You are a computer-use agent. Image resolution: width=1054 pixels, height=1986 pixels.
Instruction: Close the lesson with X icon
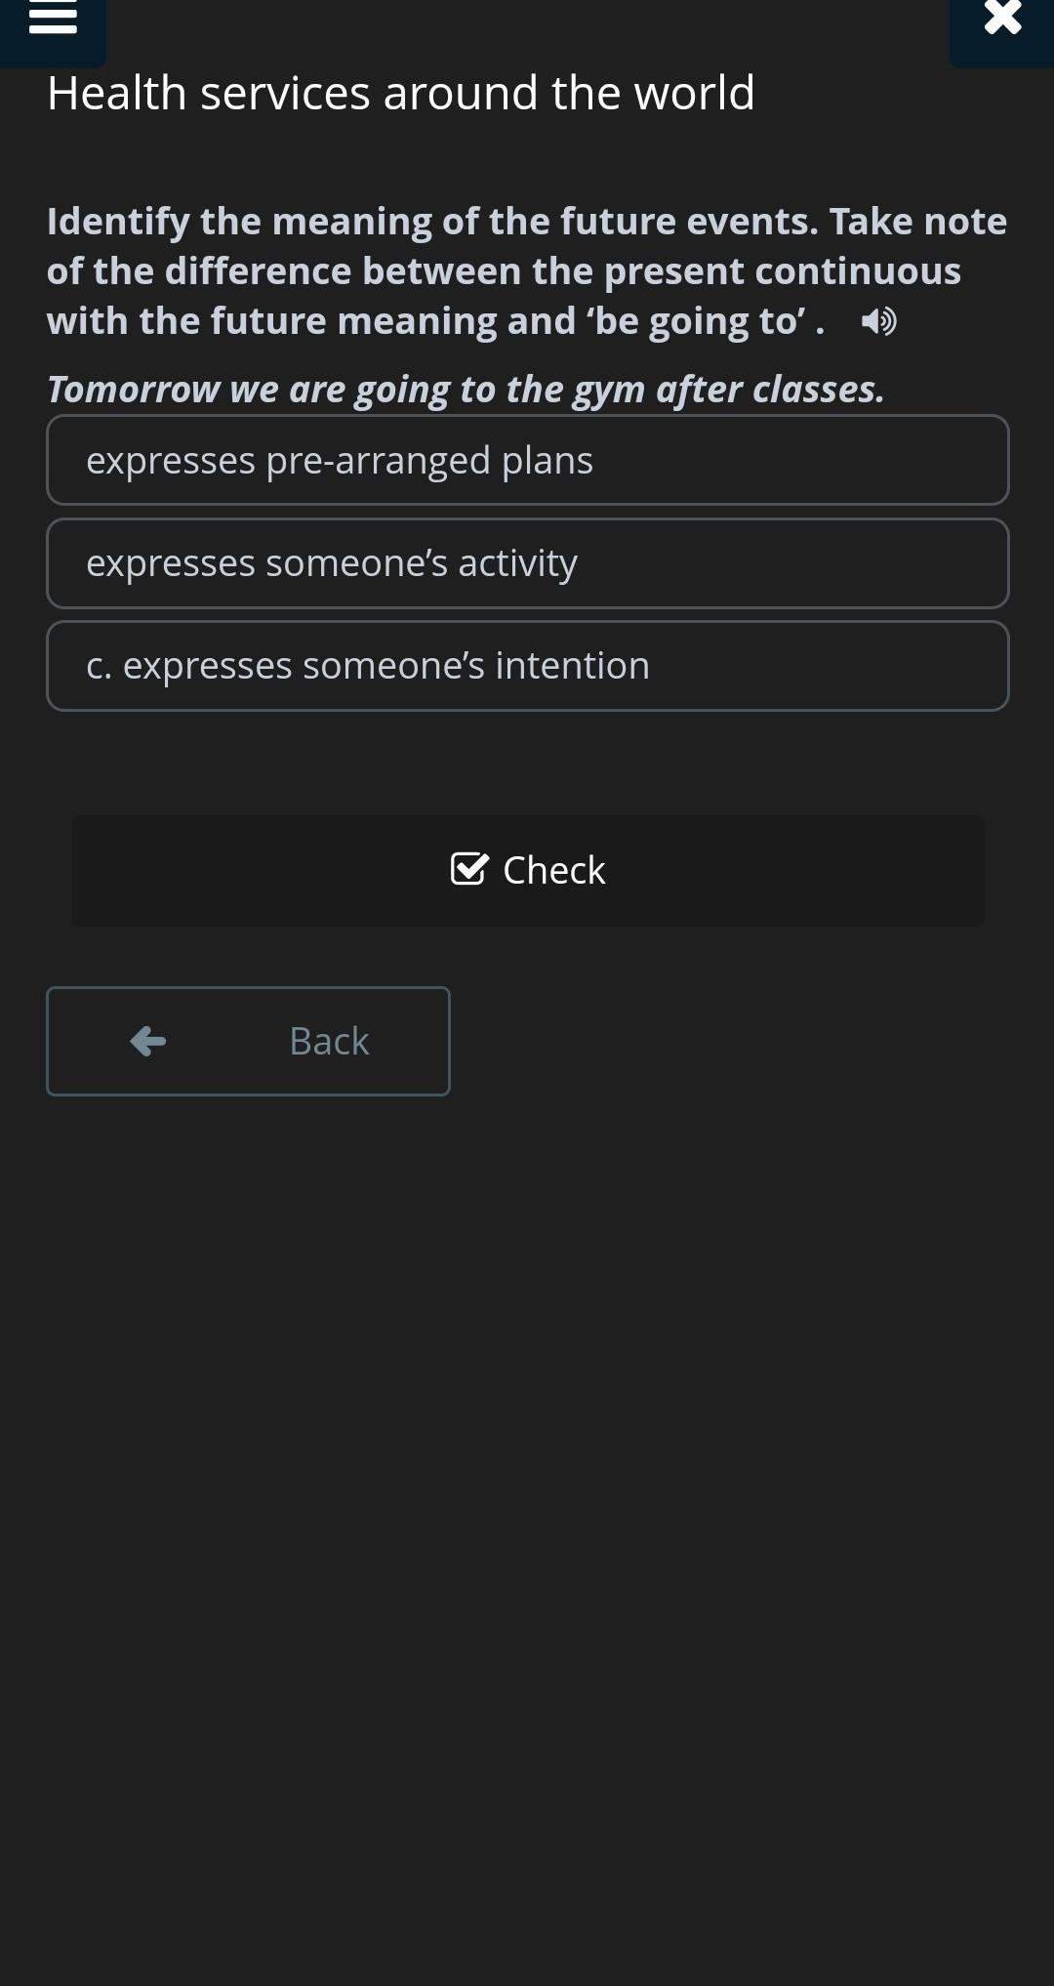pos(1002,17)
